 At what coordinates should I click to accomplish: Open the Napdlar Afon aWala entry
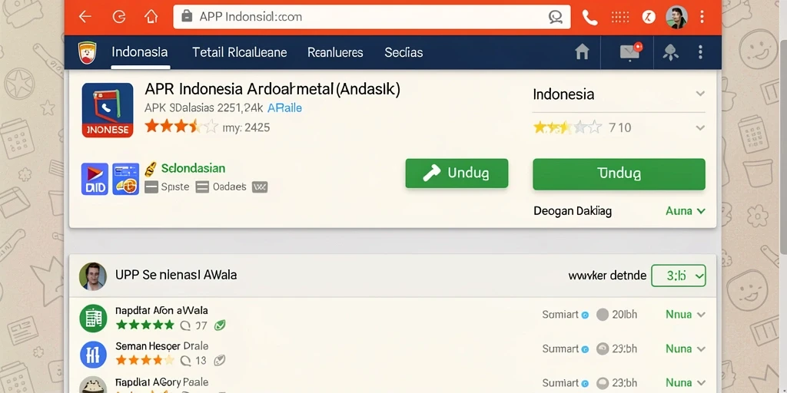click(161, 310)
